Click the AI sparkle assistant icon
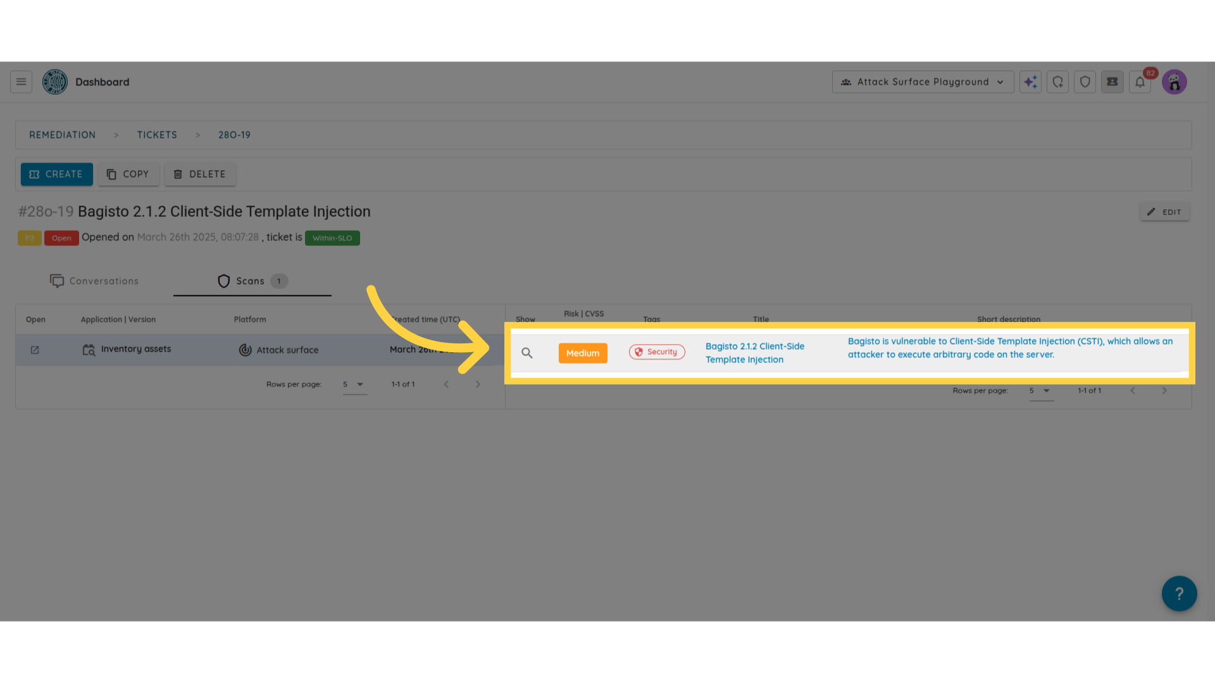Screen dimensions: 1215x683 [x=1030, y=82]
